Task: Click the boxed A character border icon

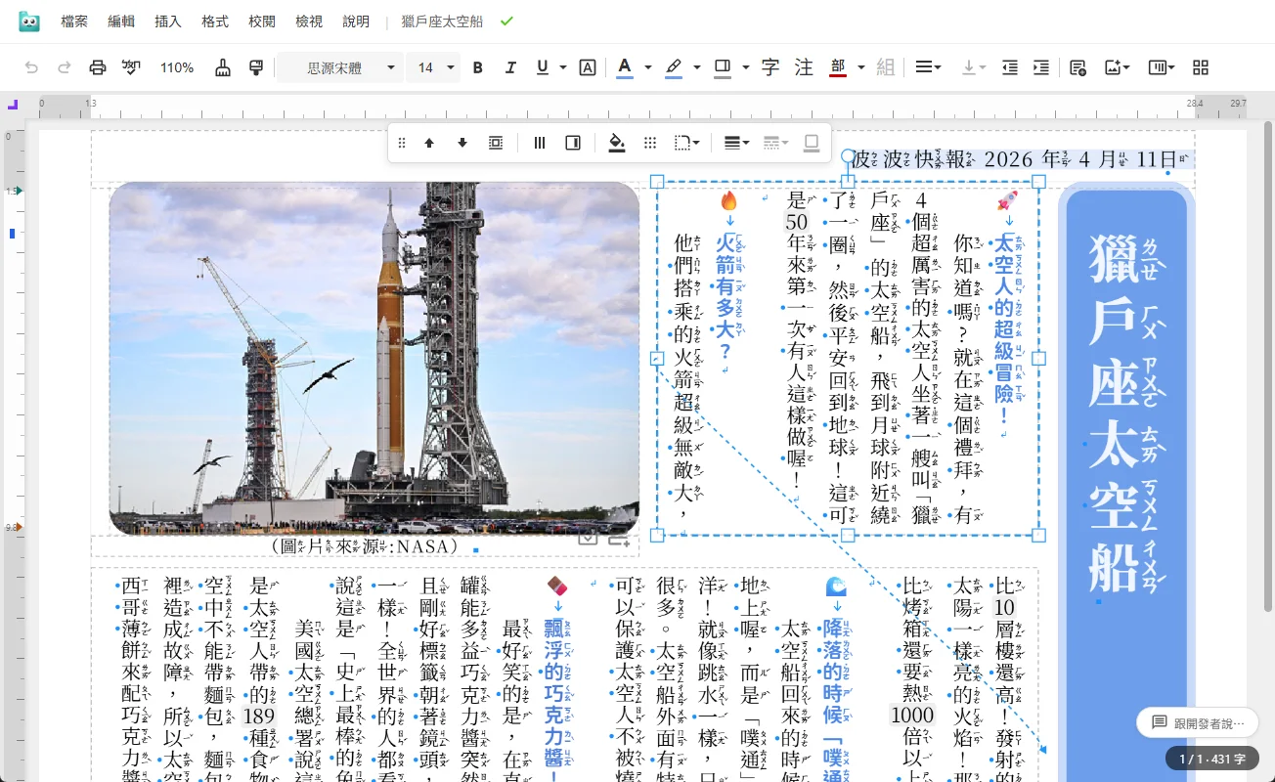Action: click(x=588, y=67)
